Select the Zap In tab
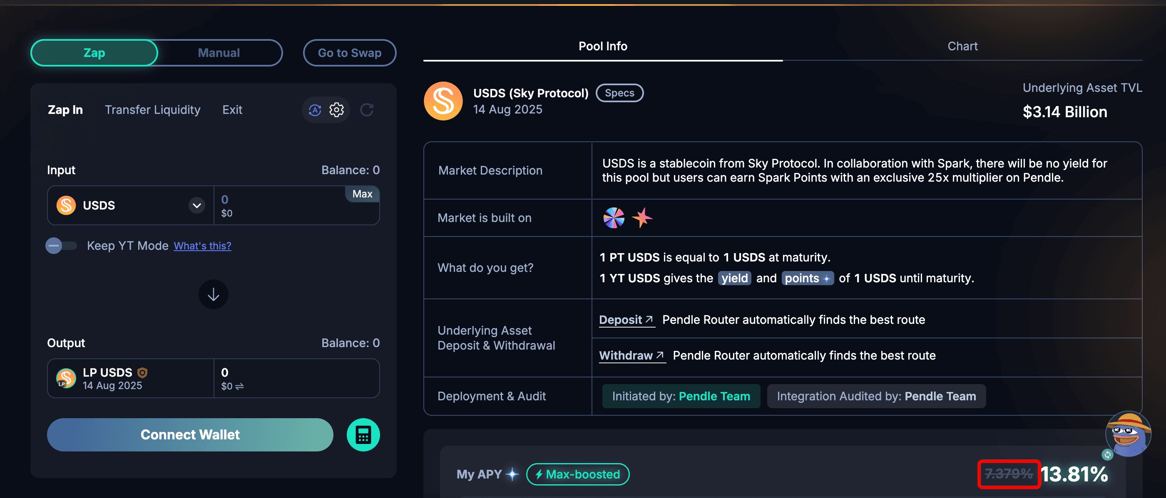 point(65,110)
